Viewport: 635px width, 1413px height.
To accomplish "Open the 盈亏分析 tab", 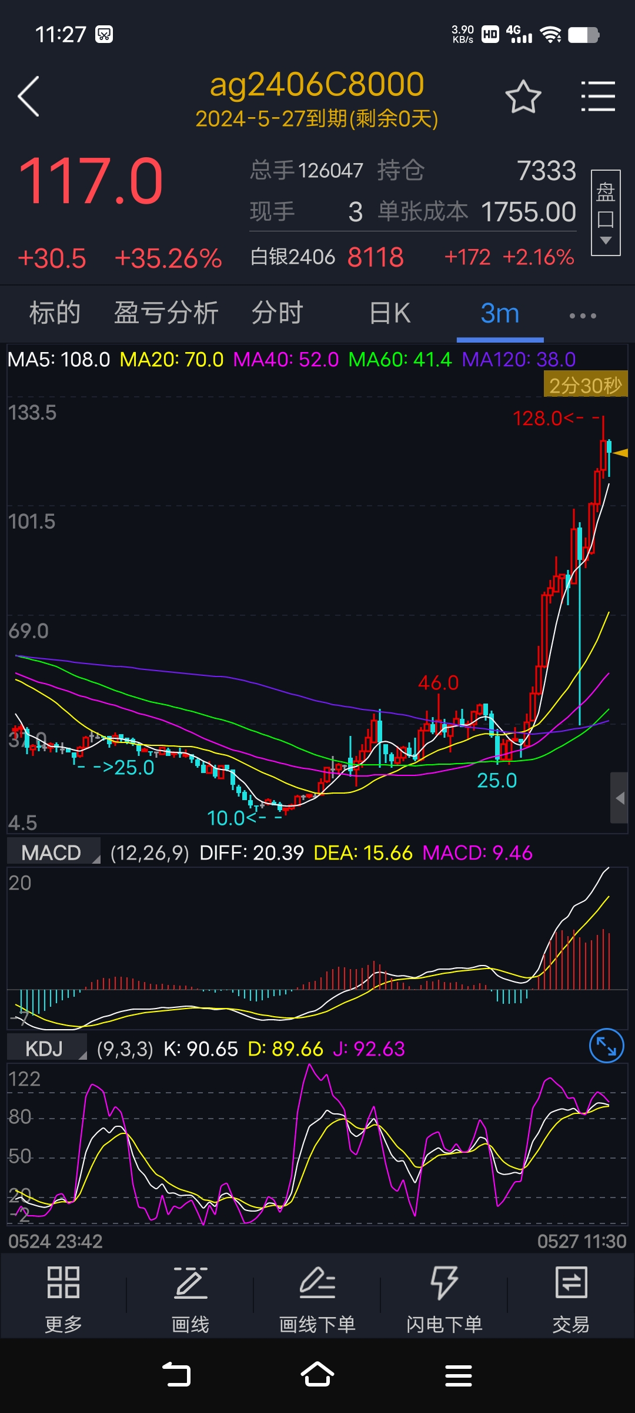I will (166, 313).
